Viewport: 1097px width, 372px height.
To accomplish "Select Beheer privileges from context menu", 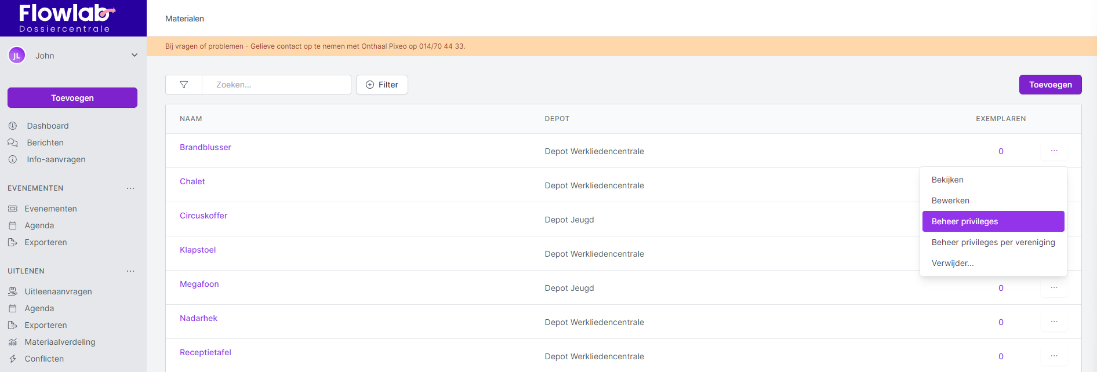I will click(x=993, y=221).
